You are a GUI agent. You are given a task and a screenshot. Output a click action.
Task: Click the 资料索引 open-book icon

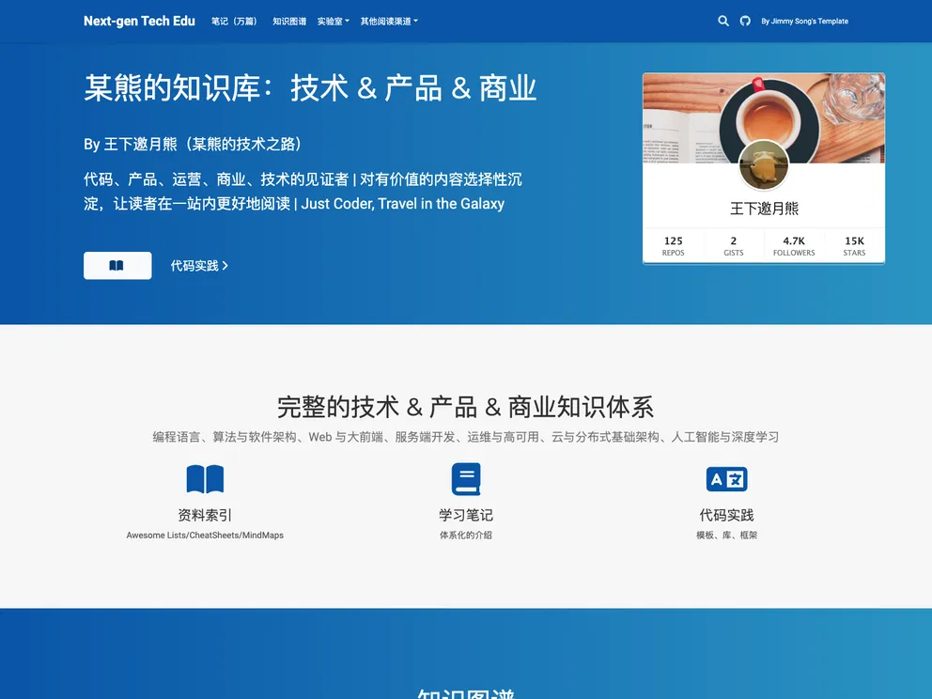click(x=204, y=478)
